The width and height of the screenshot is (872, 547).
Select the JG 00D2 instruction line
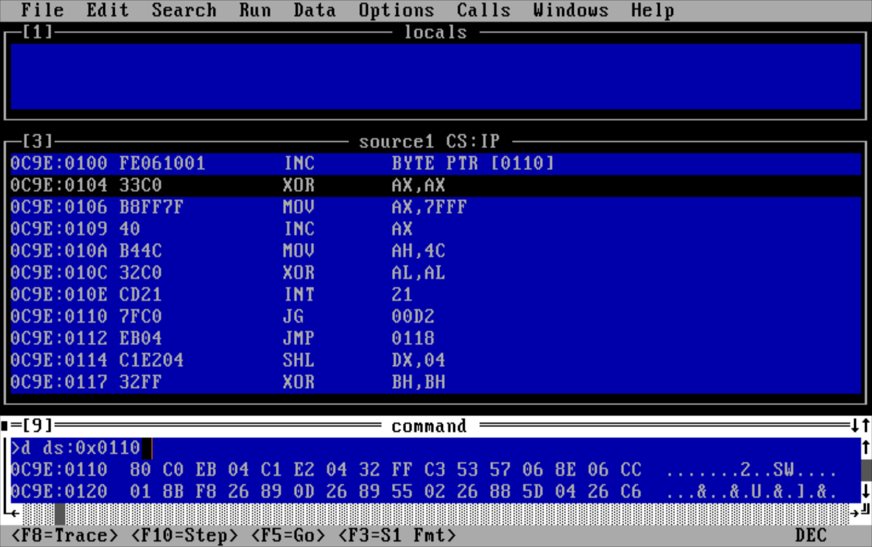tap(435, 316)
